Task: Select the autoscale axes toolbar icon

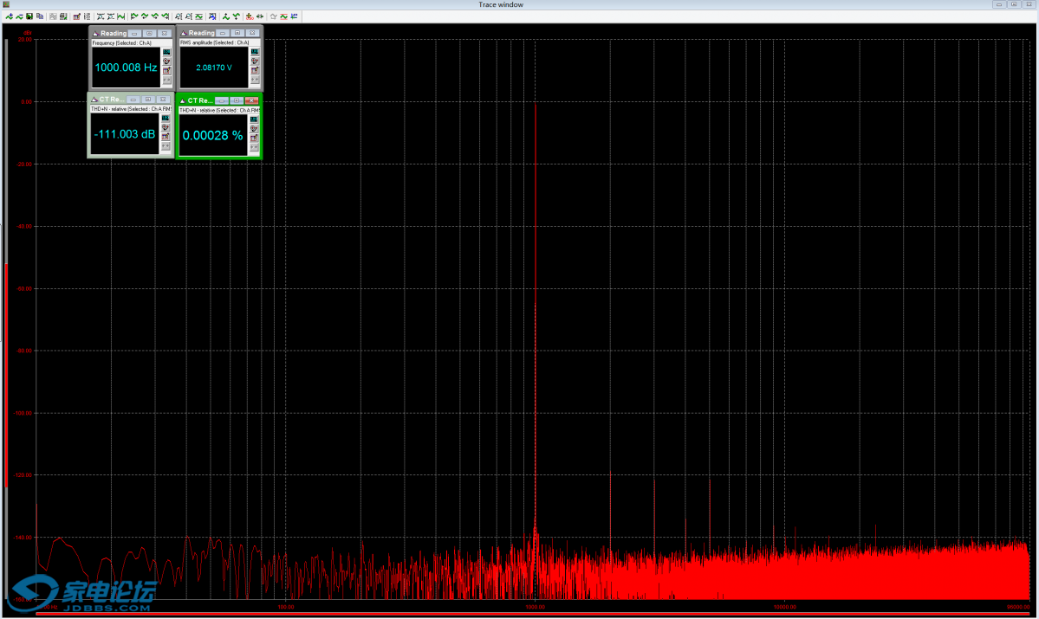Action: 198,16
